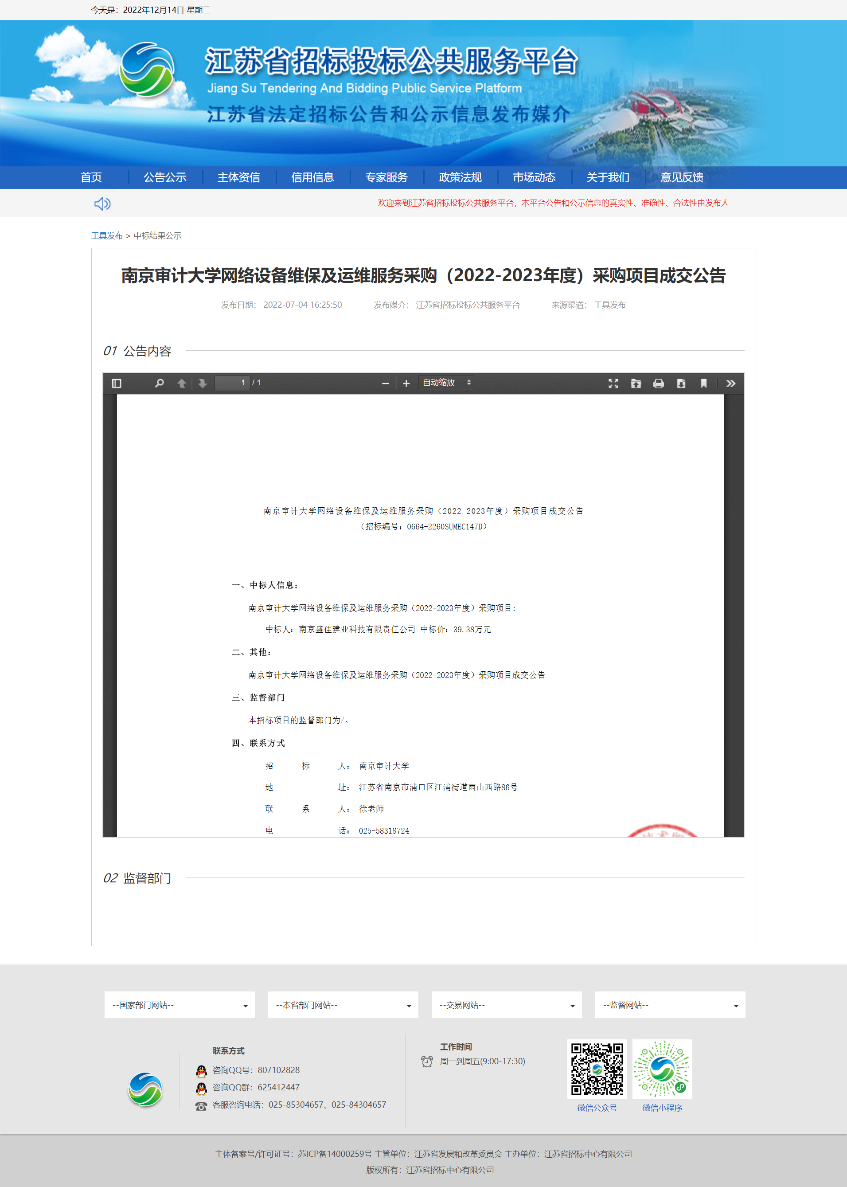Viewport: 847px width, 1187px height.
Task: Click 招标编号 0664-2260SUMEC147D in PDF
Action: pos(424,526)
